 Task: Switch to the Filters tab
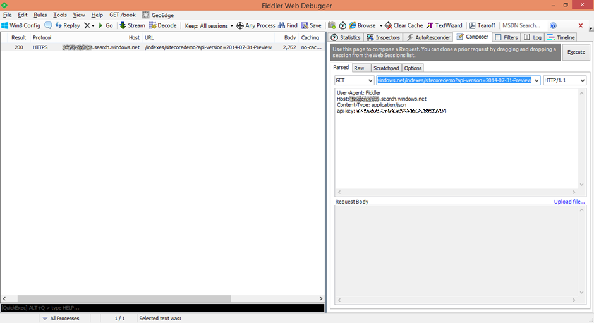(x=506, y=37)
